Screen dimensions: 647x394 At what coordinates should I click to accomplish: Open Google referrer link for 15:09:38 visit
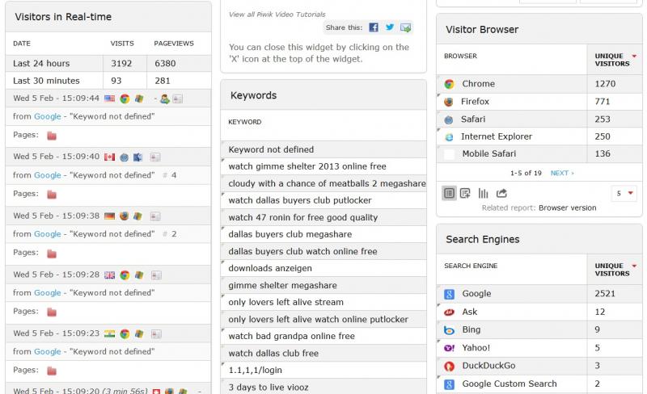click(48, 233)
